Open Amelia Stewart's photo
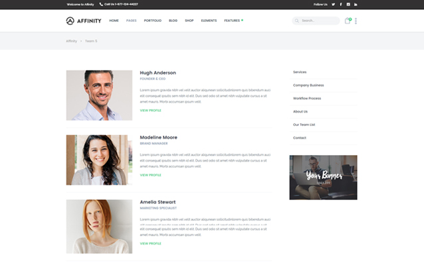 pos(99,227)
